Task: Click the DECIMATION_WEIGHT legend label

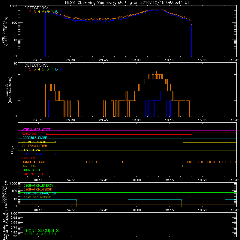Action: (x=38, y=190)
